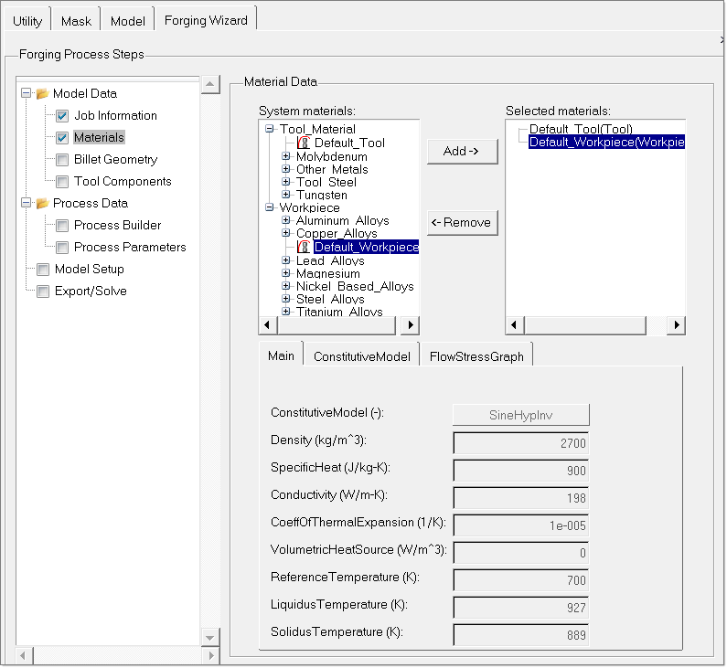The width and height of the screenshot is (727, 668).
Task: Expand the Aluminum_Alloys material group
Action: pyautogui.click(x=286, y=220)
